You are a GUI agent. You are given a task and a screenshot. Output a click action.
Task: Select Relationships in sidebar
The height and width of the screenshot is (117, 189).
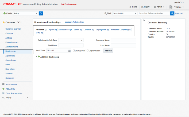[11, 51]
